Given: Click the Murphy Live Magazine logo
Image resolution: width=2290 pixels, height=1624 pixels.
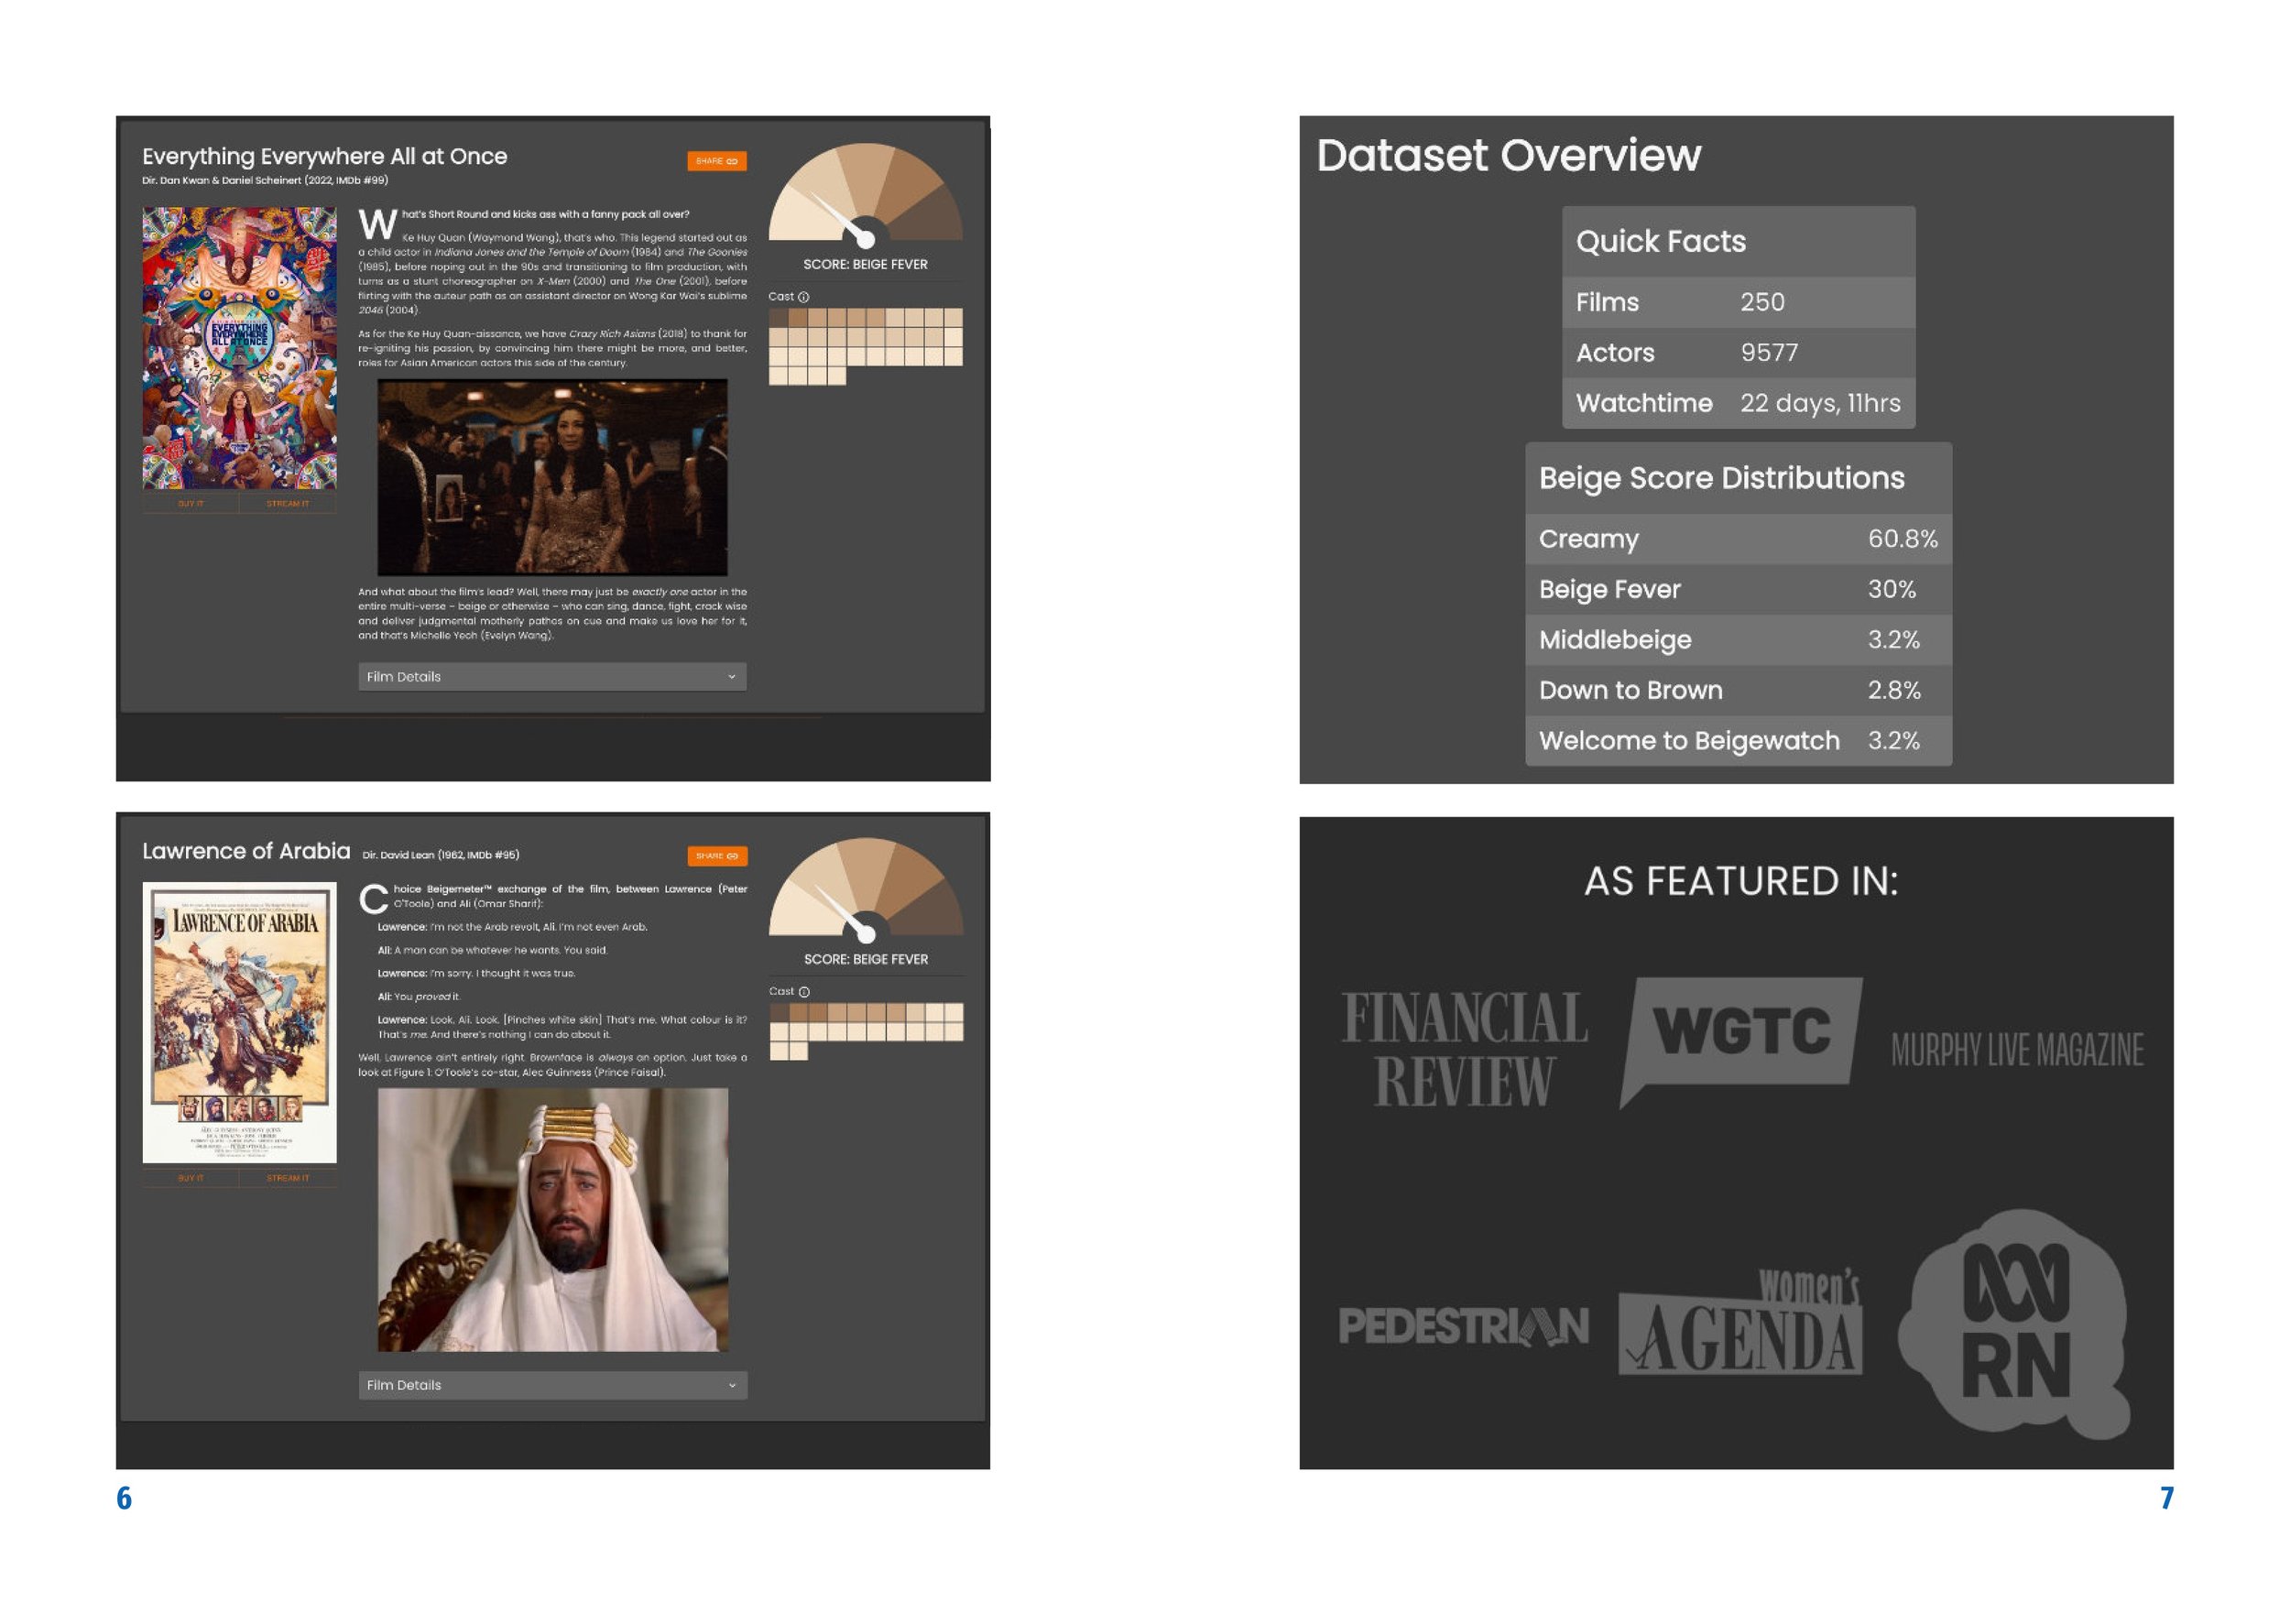Looking at the screenshot, I should 2017,1050.
